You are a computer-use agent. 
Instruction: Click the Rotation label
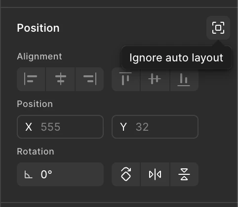36,152
